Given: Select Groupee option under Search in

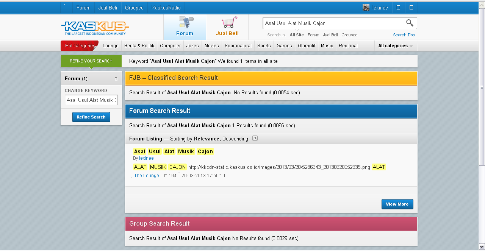Looking at the screenshot, I should click(349, 35).
